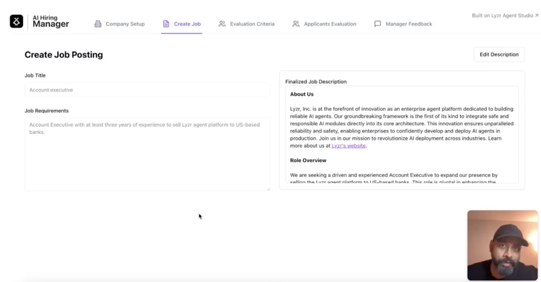This screenshot has width=541, height=282.
Task: Click the people icon beside Applicants Evaluation
Action: click(296, 24)
